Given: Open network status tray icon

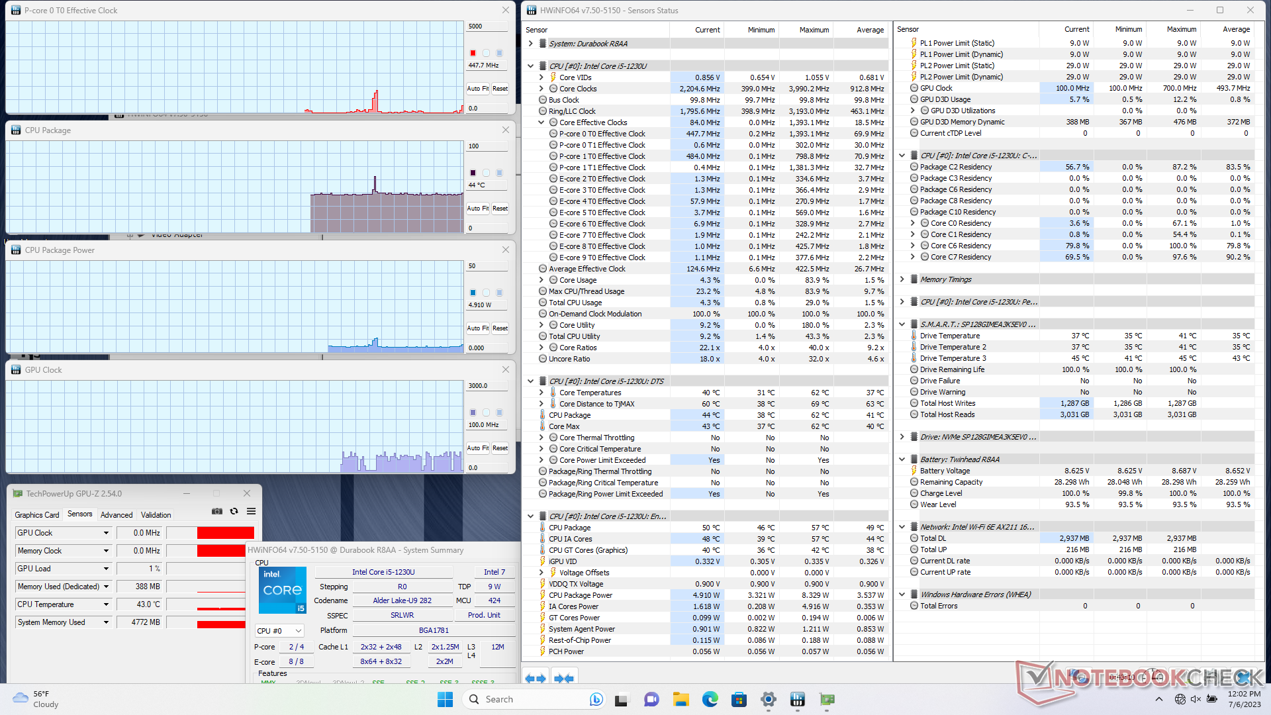Looking at the screenshot, I should pos(1180,699).
